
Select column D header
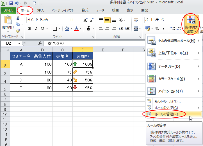click(x=83, y=50)
